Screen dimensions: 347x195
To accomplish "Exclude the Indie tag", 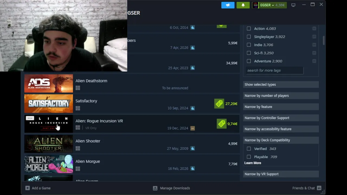I will click(x=314, y=45).
